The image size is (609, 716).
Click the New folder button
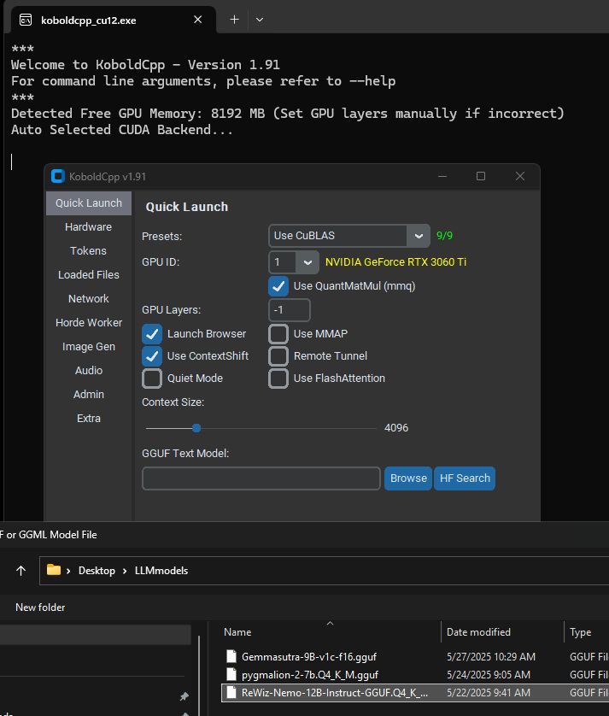coord(40,607)
